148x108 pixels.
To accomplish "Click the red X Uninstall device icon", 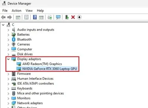I will [x=73, y=17].
